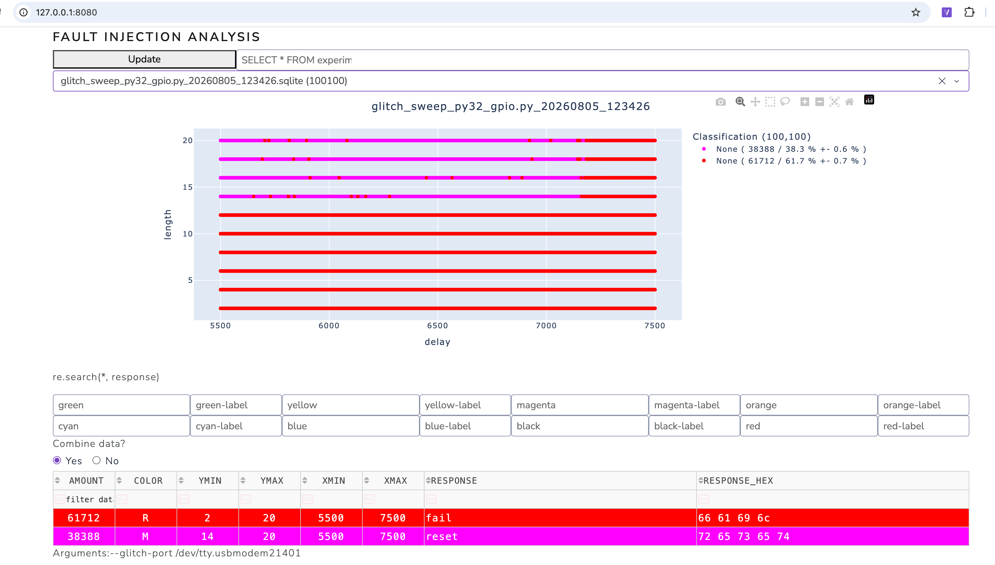Click the green regex input
Viewport: 995px width, 565px height.
(122, 405)
